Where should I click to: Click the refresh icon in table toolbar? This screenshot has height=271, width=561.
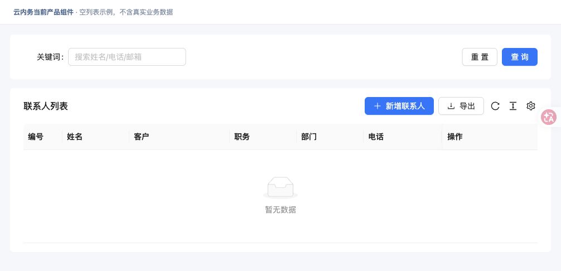pyautogui.click(x=495, y=106)
